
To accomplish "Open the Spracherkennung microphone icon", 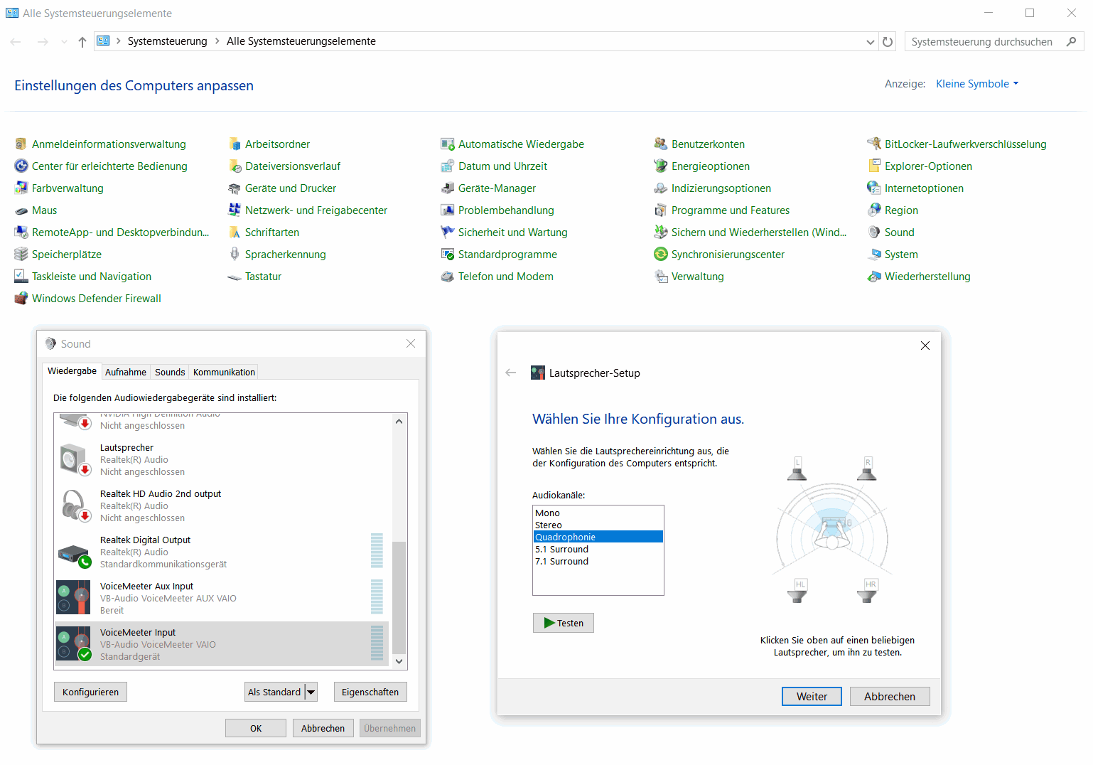I will [234, 255].
